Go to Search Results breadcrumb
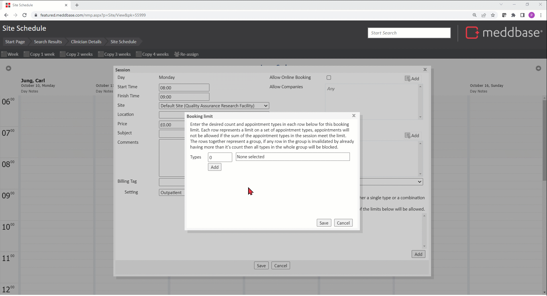The width and height of the screenshot is (547, 296). pyautogui.click(x=48, y=42)
